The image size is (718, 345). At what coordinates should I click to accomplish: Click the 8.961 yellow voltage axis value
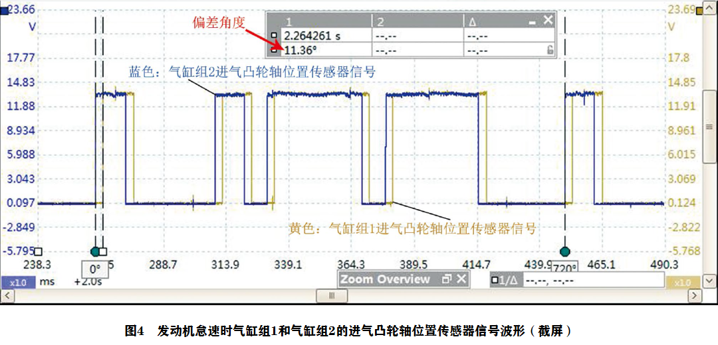tap(683, 131)
